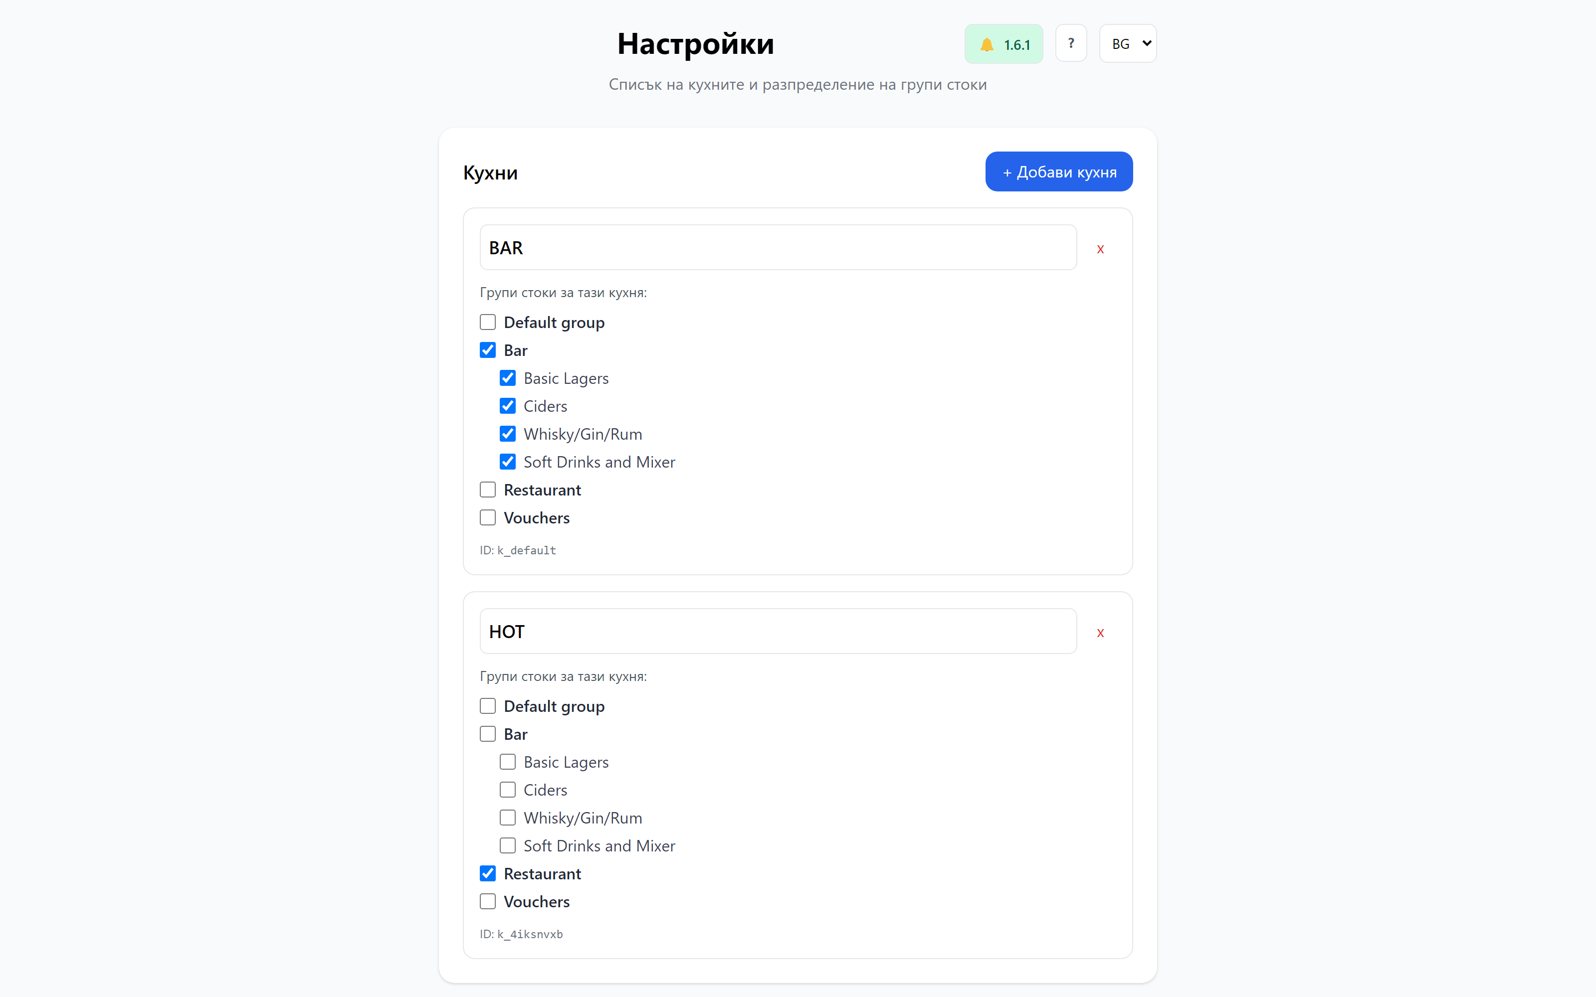Open the help question mark button

coord(1070,43)
